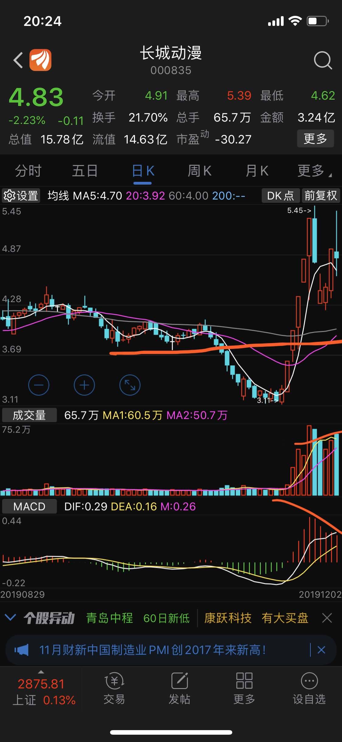Collapse the 个股异动 chevron
The height and width of the screenshot is (742, 342).
pyautogui.click(x=11, y=618)
